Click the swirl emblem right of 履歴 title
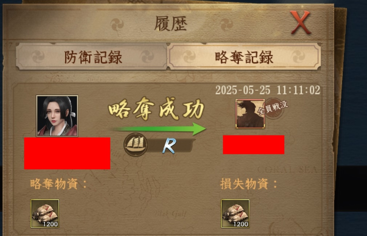The width and height of the screenshot is (367, 236). coord(226,25)
